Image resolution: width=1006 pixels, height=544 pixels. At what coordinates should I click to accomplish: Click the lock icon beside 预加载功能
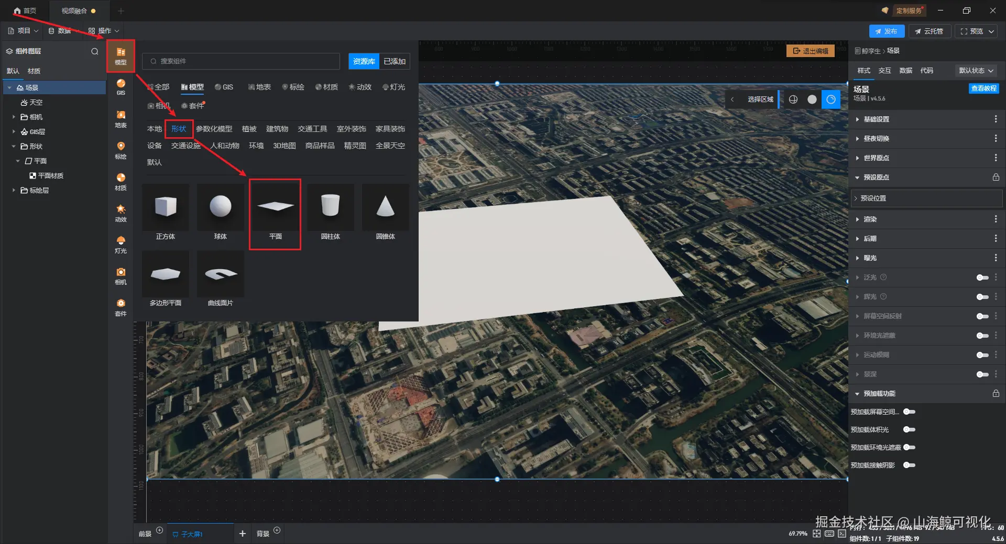coord(996,394)
